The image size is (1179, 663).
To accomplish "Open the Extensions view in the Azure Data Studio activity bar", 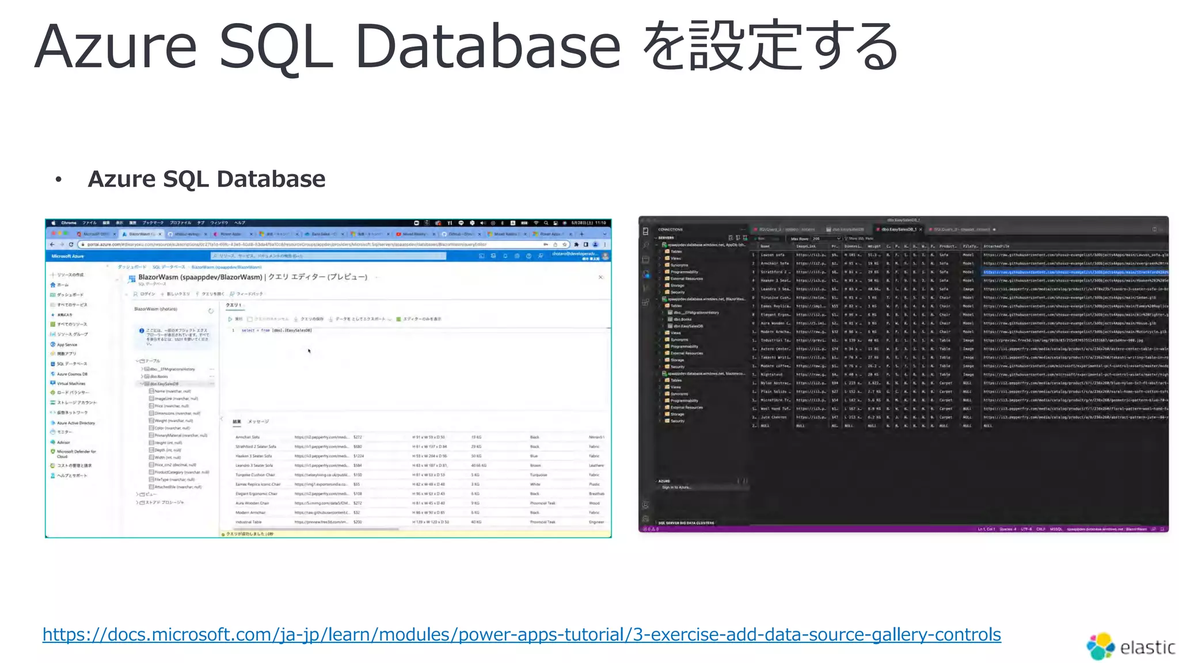I will tap(646, 302).
